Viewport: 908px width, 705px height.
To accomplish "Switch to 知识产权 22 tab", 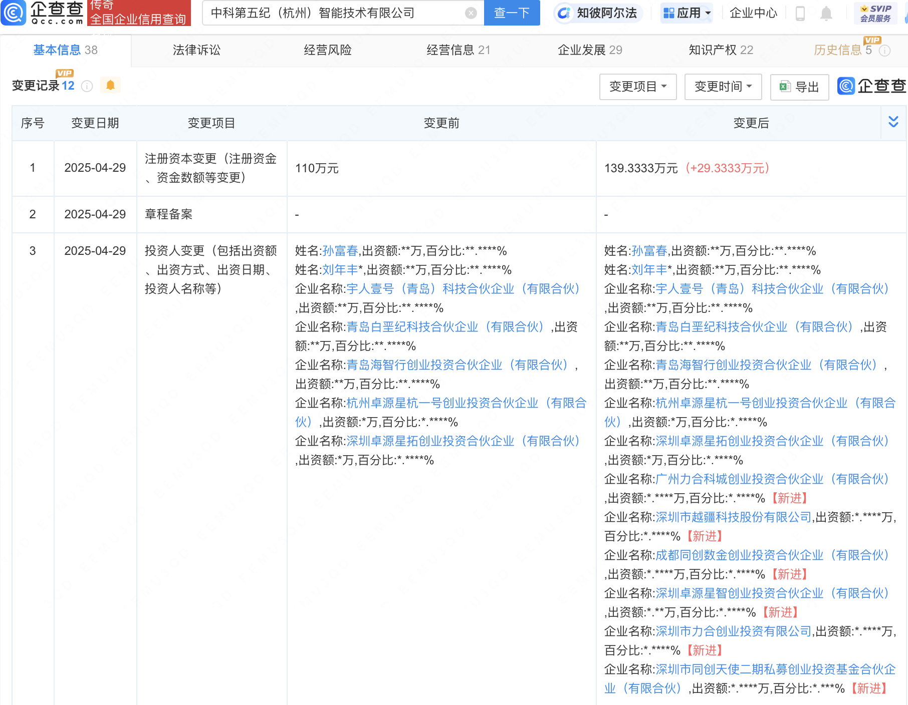I will 721,50.
